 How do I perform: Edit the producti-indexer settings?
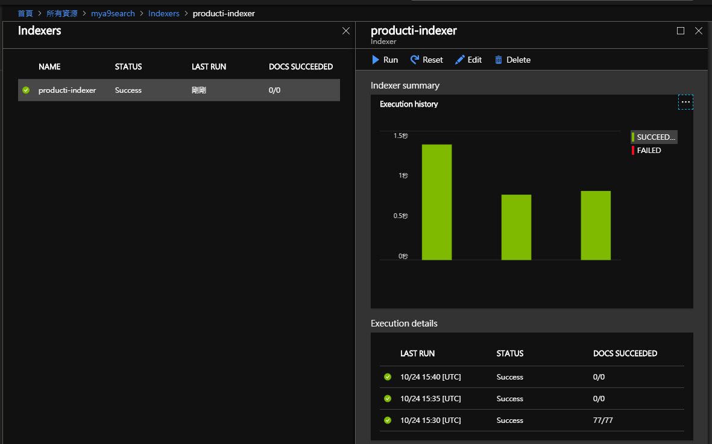[468, 60]
